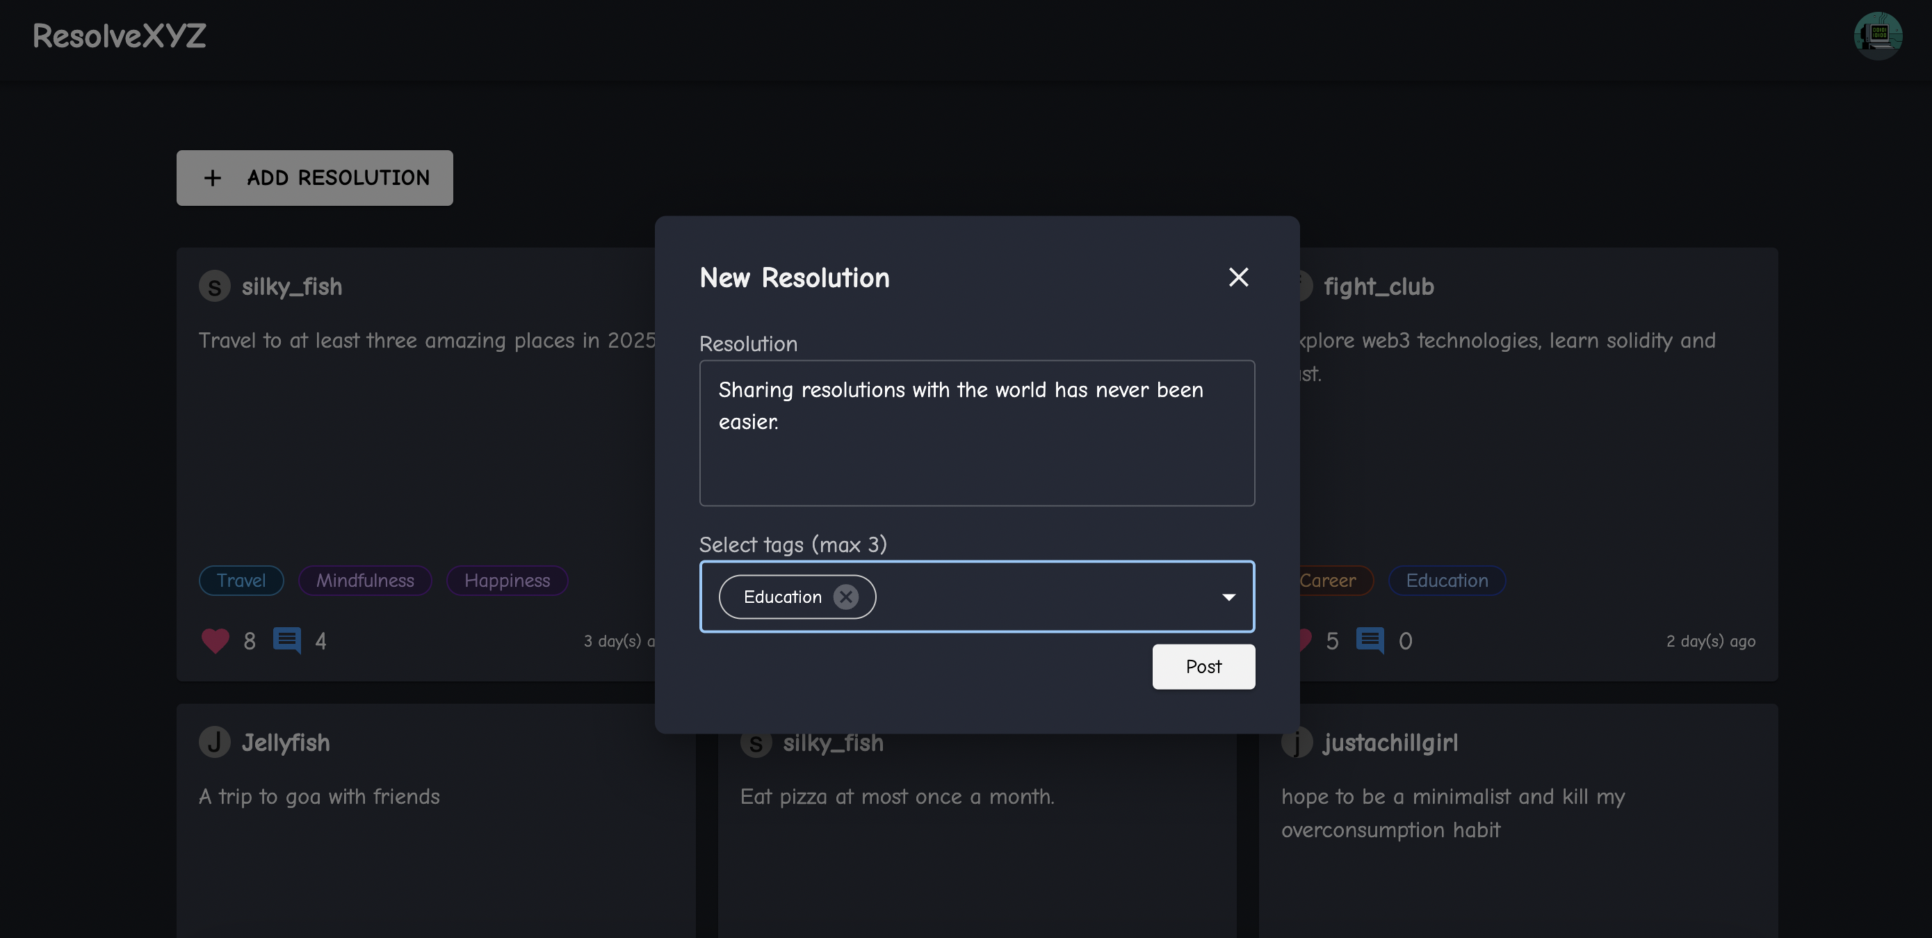This screenshot has width=1932, height=938.
Task: Click the plus icon in Add Resolution
Action: 212,178
